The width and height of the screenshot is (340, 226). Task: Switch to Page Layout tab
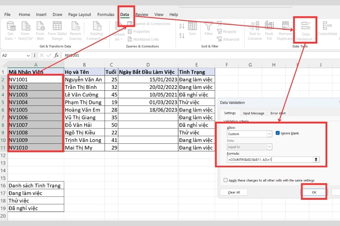click(x=79, y=14)
